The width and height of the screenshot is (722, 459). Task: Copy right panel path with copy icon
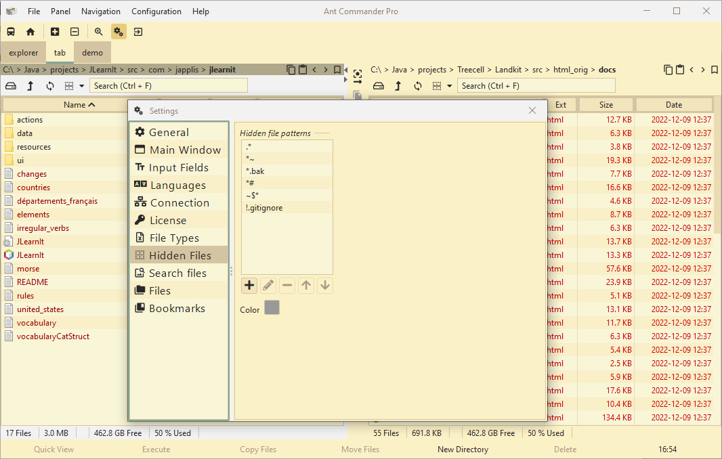668,70
